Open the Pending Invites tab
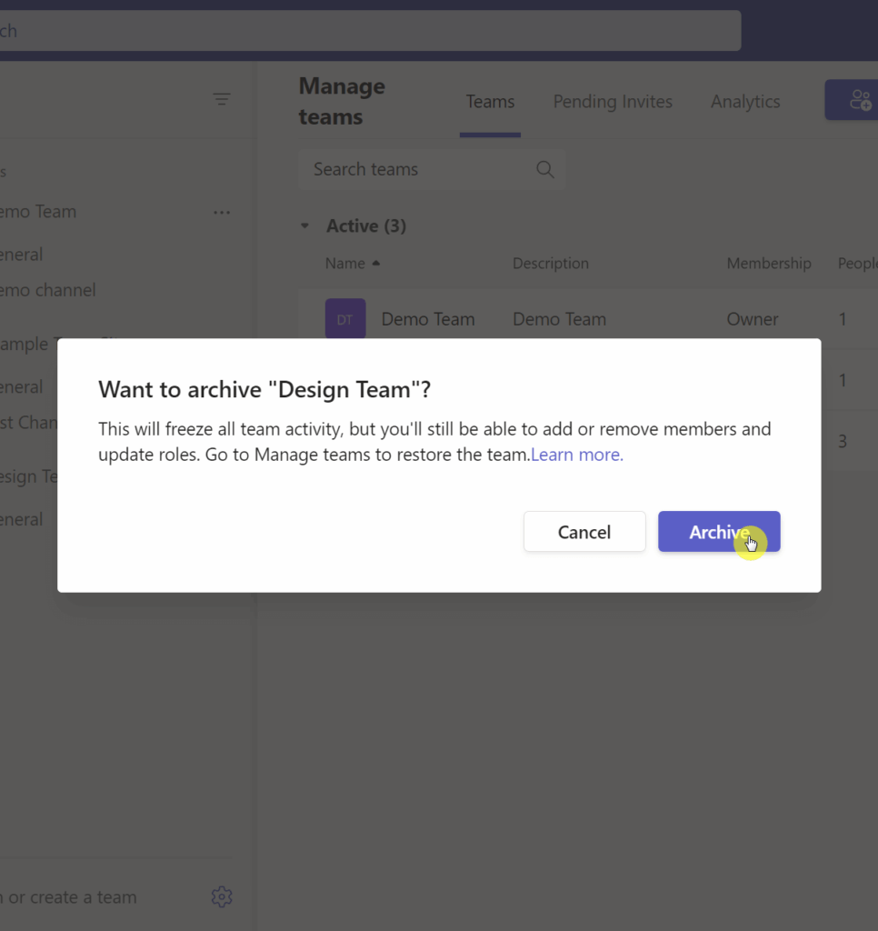Viewport: 878px width, 931px height. point(613,102)
